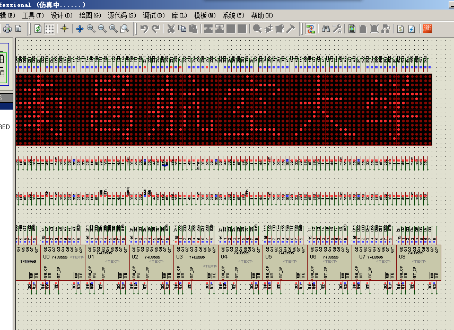The image size is (454, 330).
Task: Click the Remove Sheet icon
Action: [374, 29]
